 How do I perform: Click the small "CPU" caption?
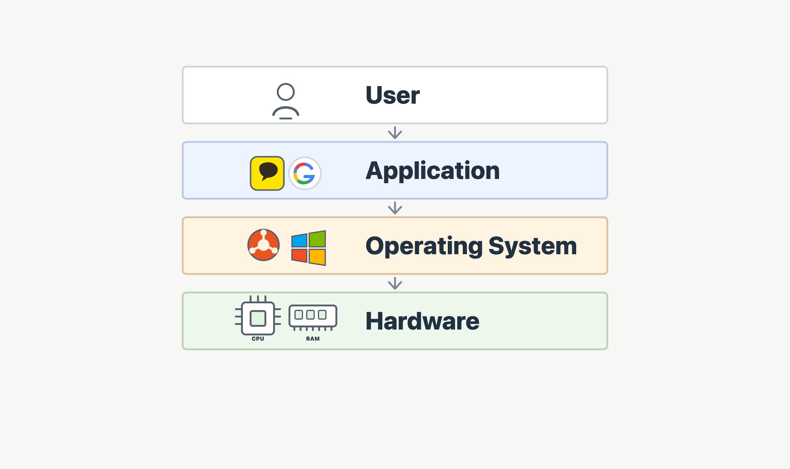click(x=258, y=339)
